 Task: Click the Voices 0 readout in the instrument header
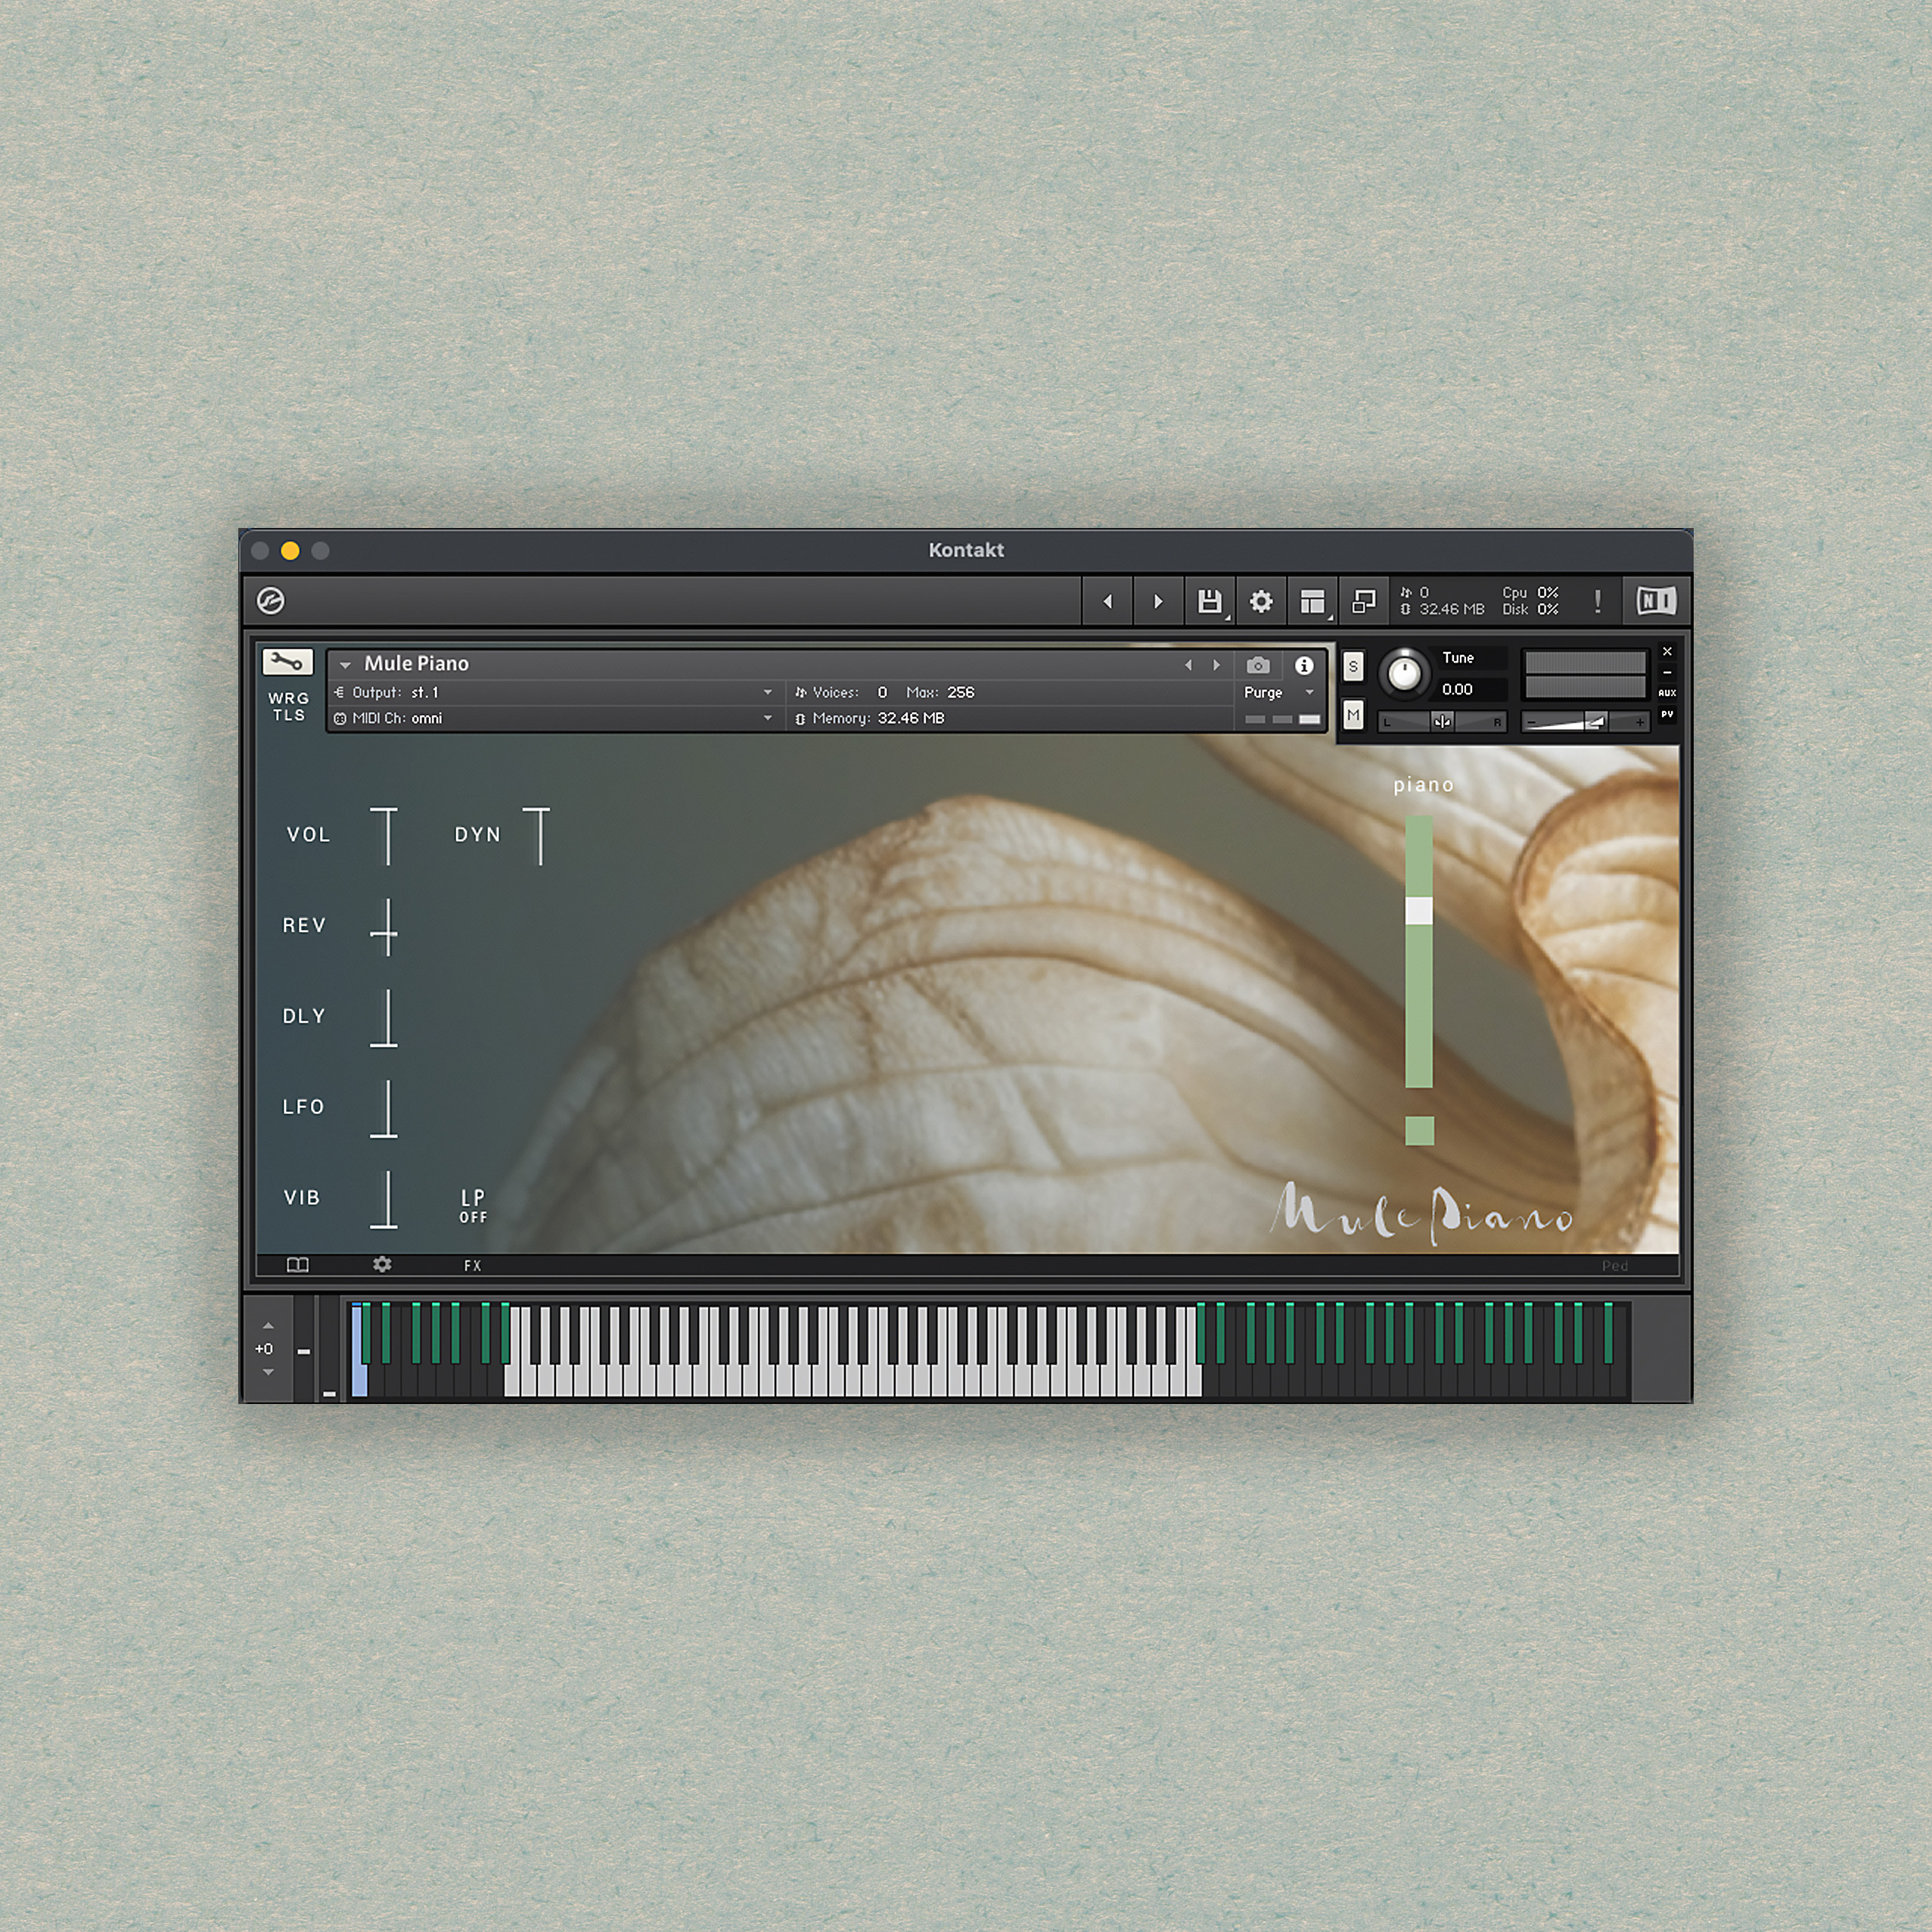click(841, 692)
